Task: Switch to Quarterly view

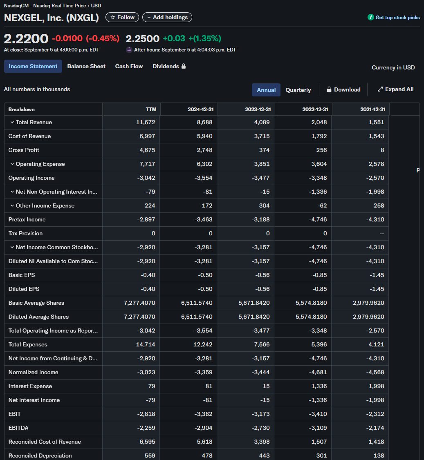Action: coord(298,90)
